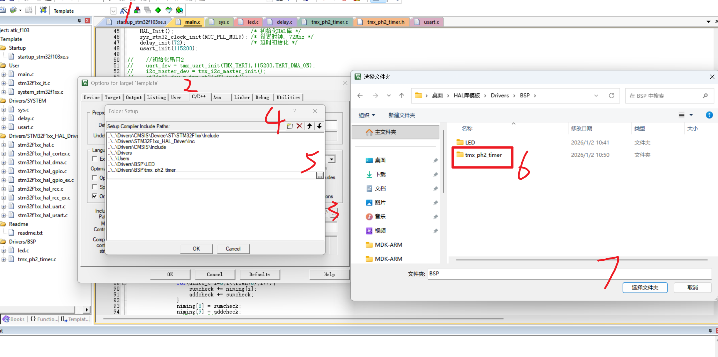This screenshot has height=357, width=718.
Task: Expand the main.c tree node
Action: (x=4, y=75)
